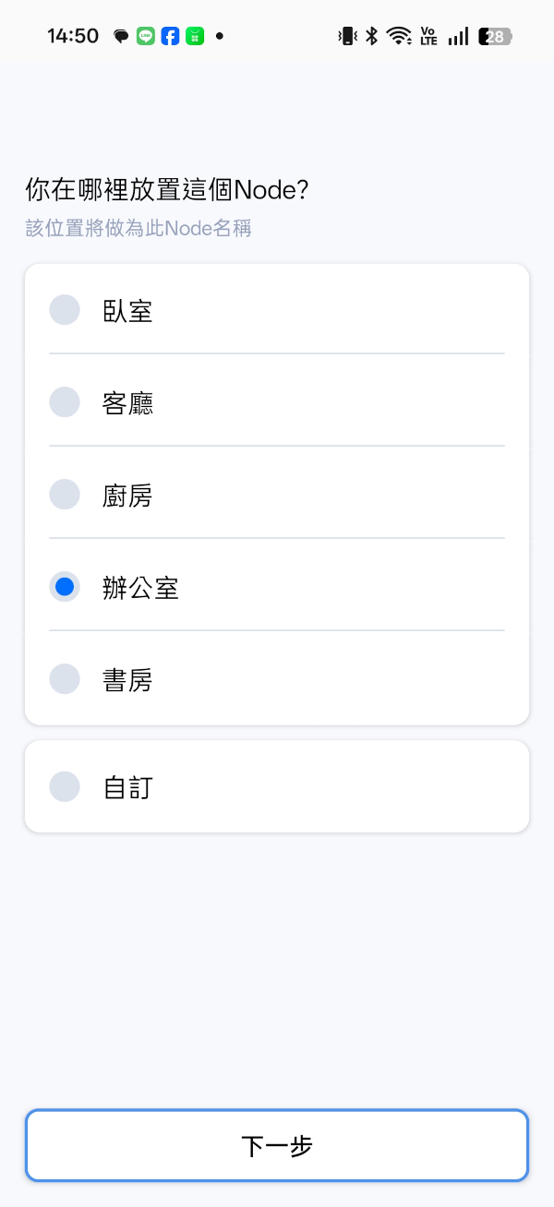The width and height of the screenshot is (554, 1207).
Task: Tap the VoLTE status icon
Action: (428, 36)
